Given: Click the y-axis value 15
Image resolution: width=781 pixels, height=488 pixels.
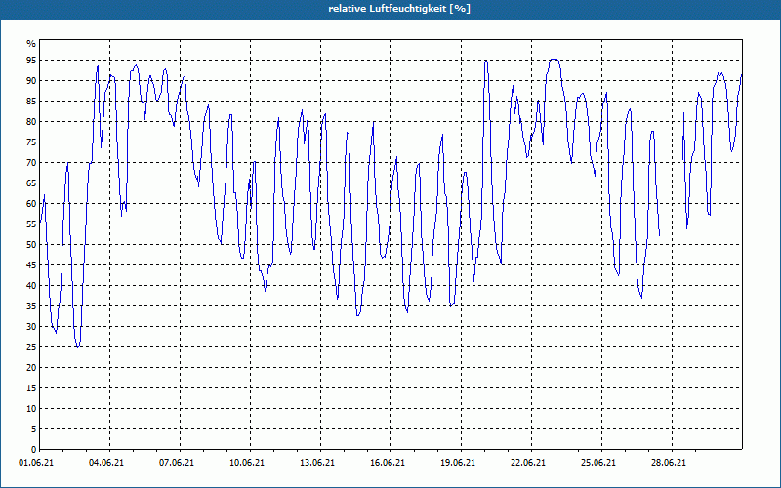Looking at the screenshot, I should [31, 387].
